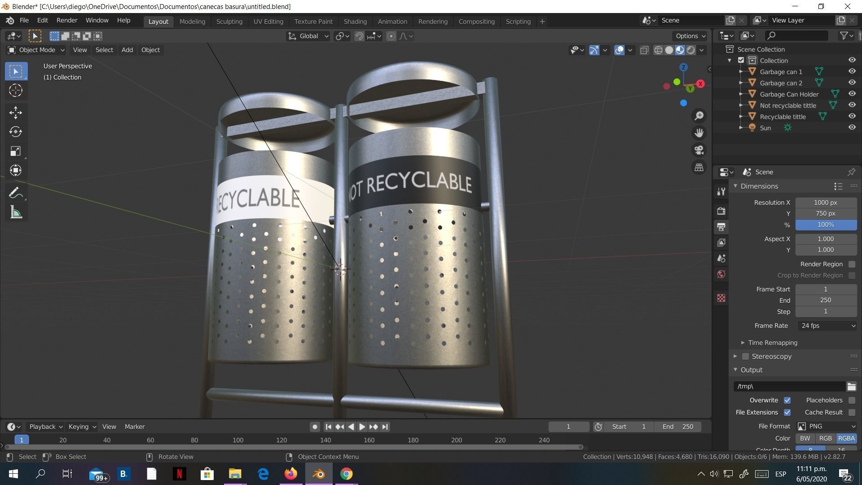Image resolution: width=862 pixels, height=485 pixels.
Task: Enable the Render Region checkbox
Action: point(852,264)
